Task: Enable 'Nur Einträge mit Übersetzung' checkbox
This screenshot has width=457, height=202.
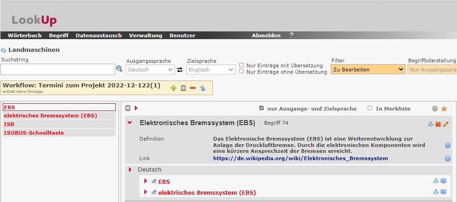Action: click(x=241, y=65)
